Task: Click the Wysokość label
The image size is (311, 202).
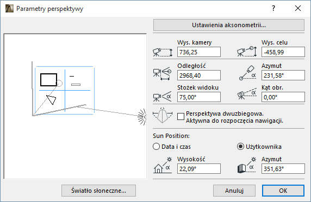Action: (191, 159)
